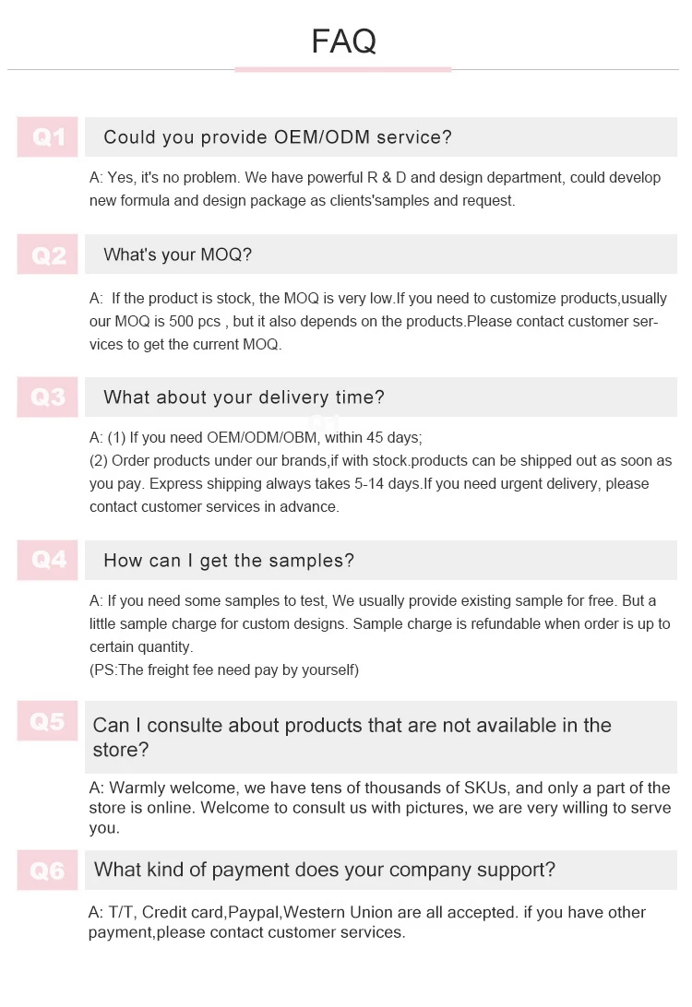This screenshot has height=1007, width=692.
Task: Click the freight fee PS note
Action: coord(224,669)
